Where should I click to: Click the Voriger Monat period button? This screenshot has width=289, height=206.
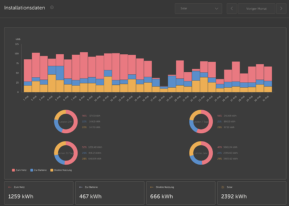pyautogui.click(x=256, y=8)
